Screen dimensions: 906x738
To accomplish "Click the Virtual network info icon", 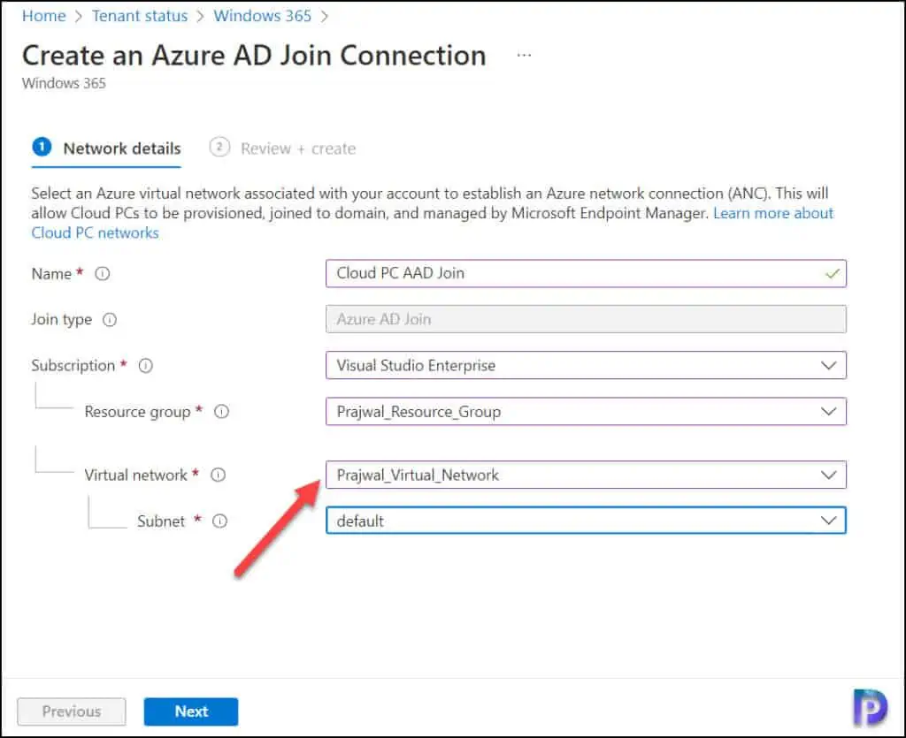I will (218, 475).
